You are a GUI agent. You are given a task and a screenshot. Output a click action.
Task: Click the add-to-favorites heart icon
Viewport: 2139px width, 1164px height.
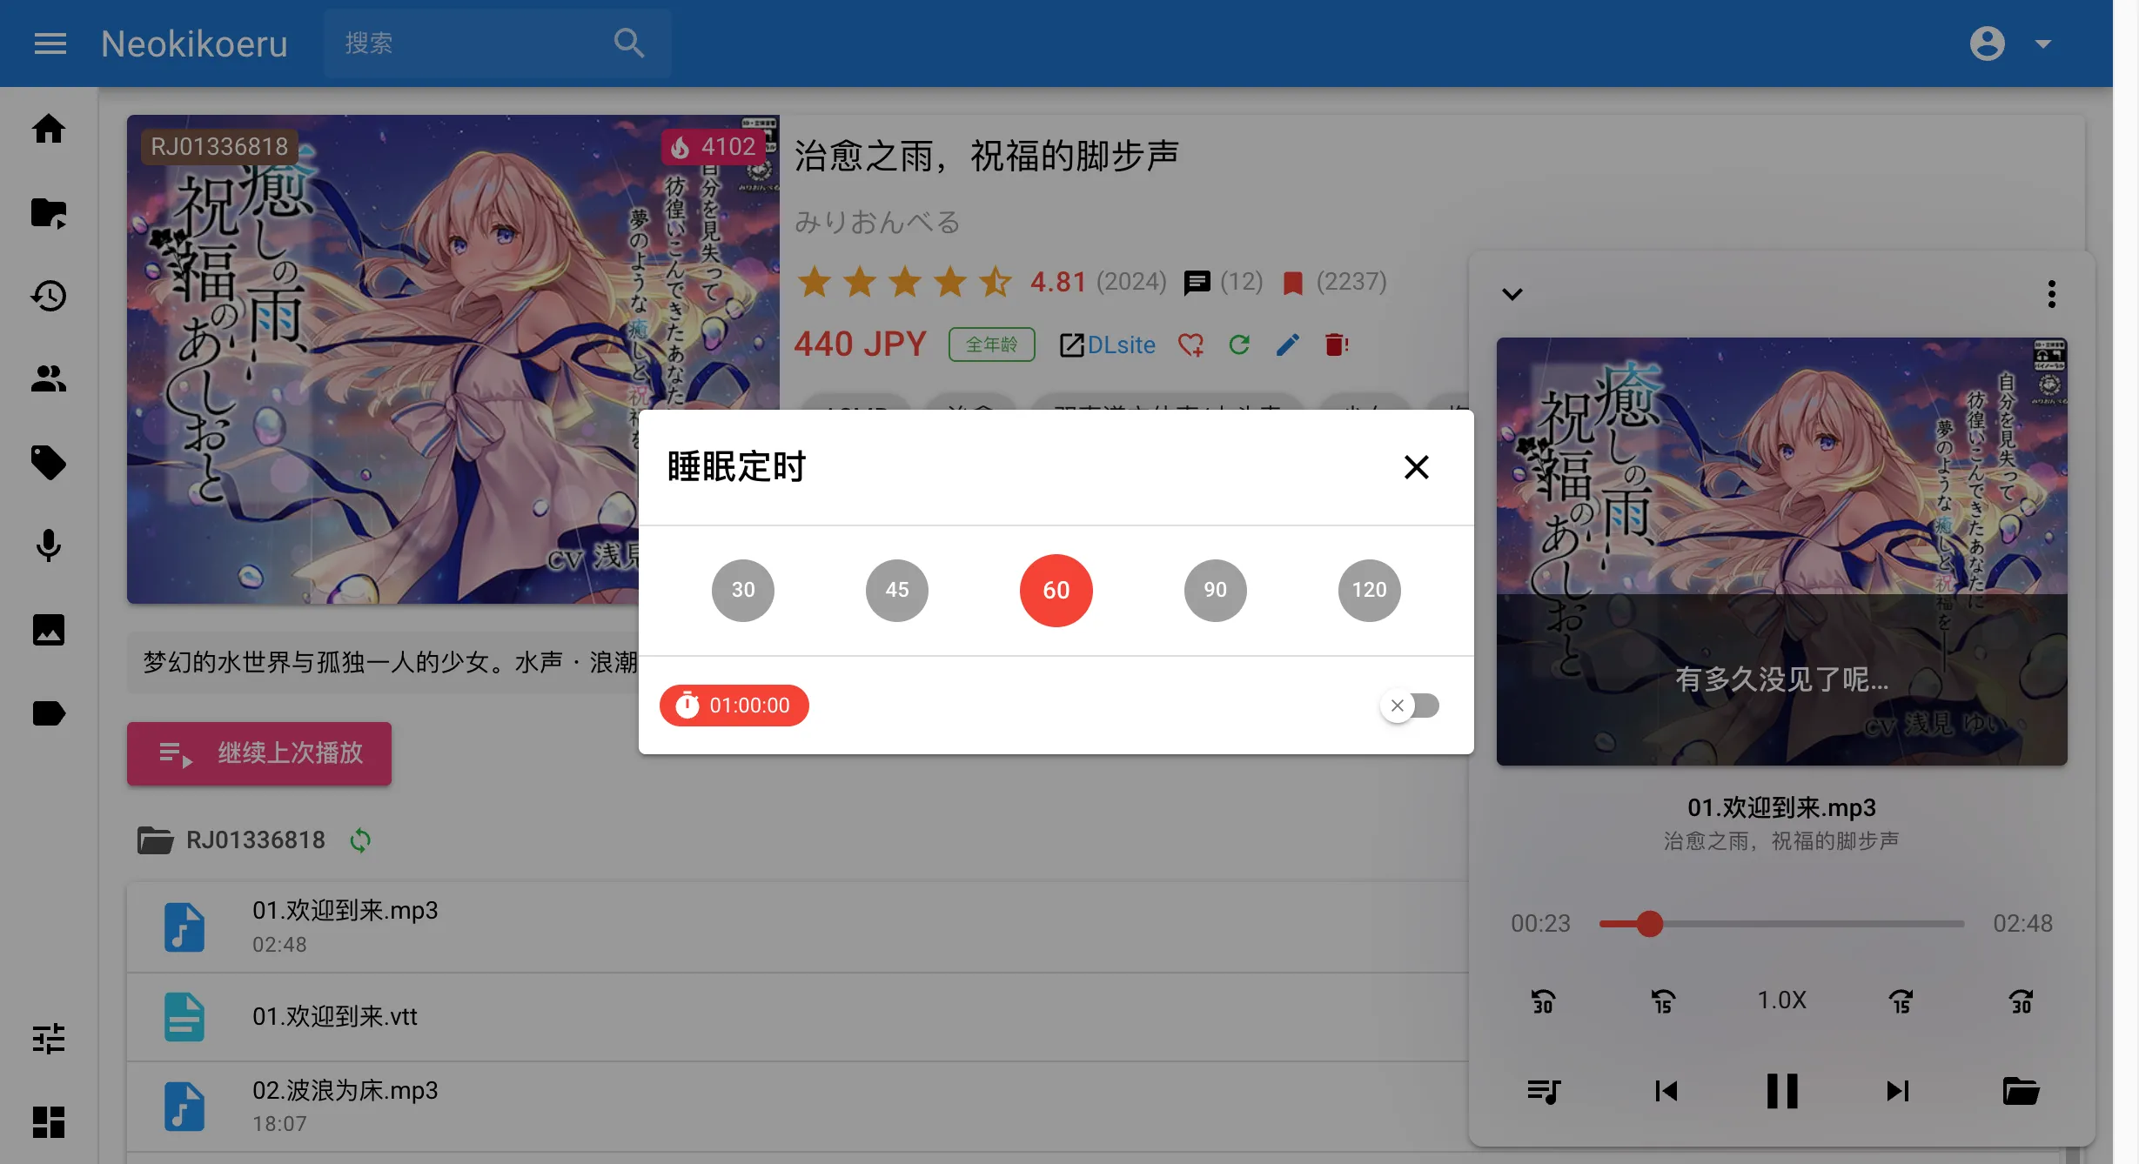[1191, 345]
